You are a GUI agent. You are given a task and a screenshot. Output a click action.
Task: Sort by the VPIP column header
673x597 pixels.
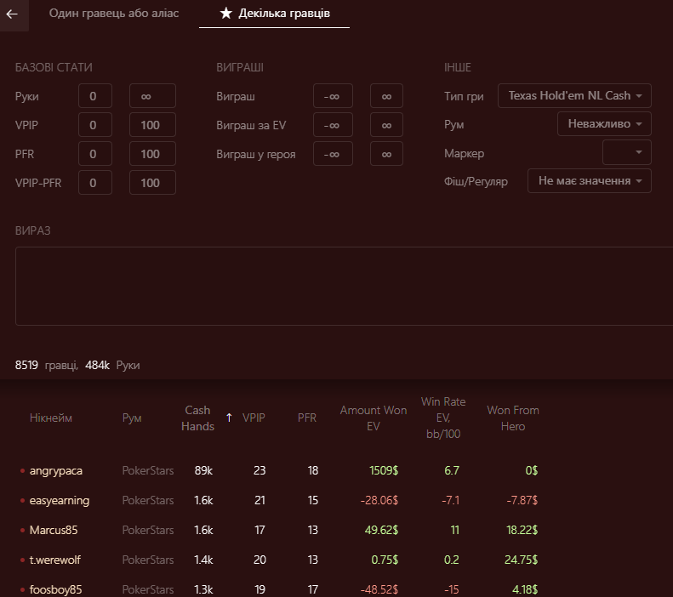[x=254, y=418]
